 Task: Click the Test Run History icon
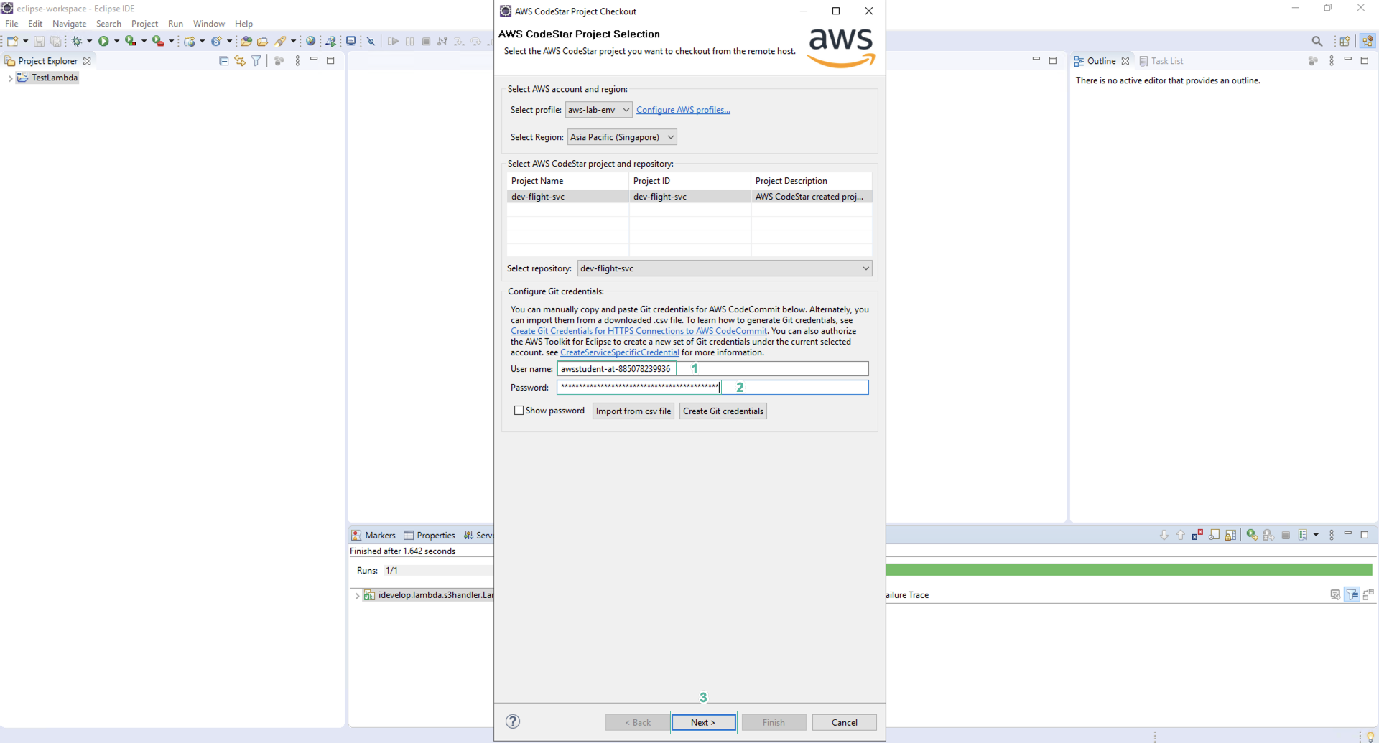pos(1303,535)
